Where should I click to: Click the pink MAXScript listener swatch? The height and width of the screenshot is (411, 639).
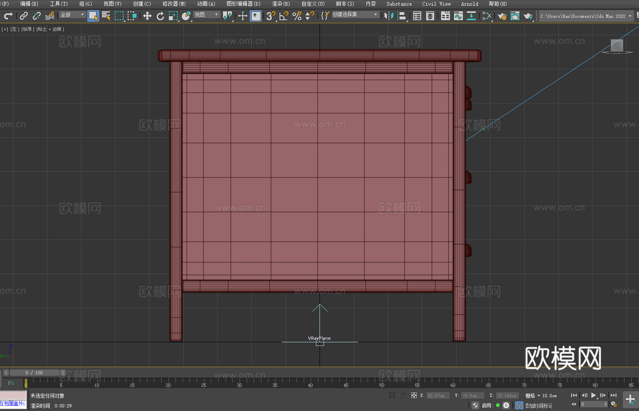click(x=13, y=395)
